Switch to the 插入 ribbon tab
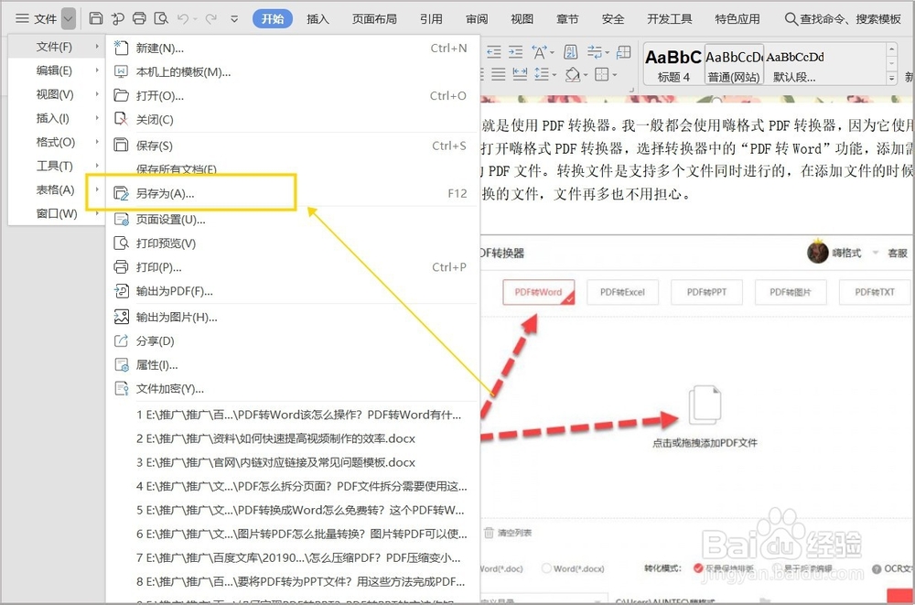Screen dimensions: 915x605 pos(318,17)
